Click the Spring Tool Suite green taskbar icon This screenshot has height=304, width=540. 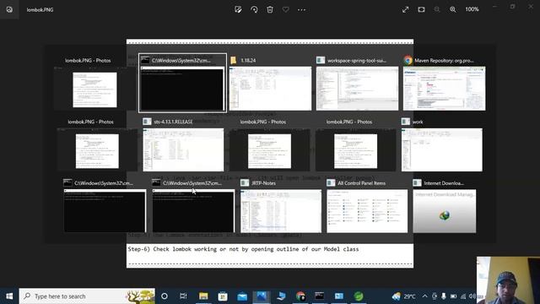click(359, 296)
